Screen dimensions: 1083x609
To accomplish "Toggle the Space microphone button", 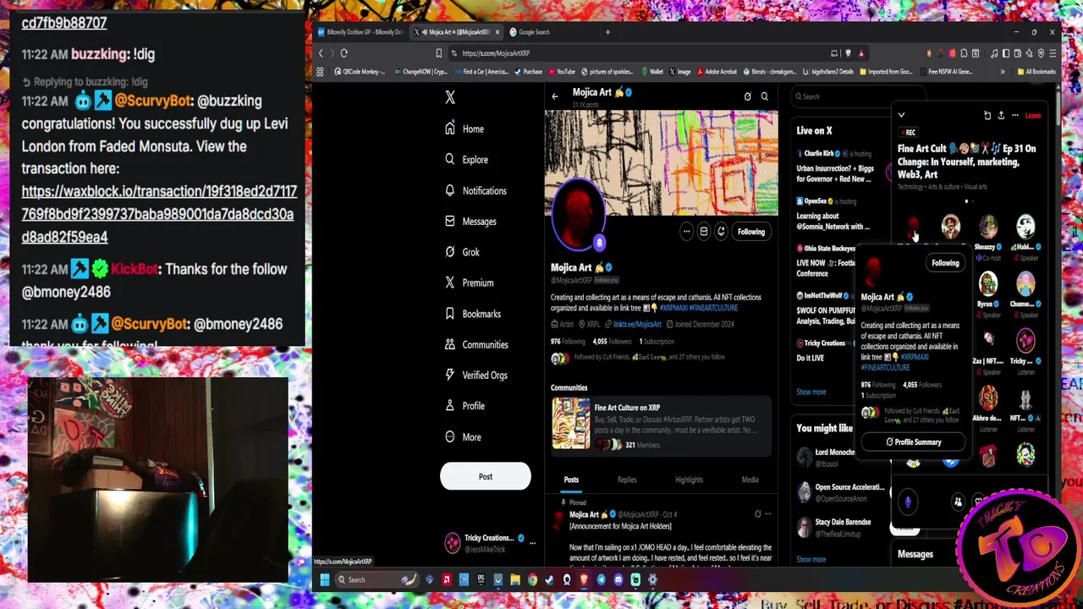I will pyautogui.click(x=907, y=502).
